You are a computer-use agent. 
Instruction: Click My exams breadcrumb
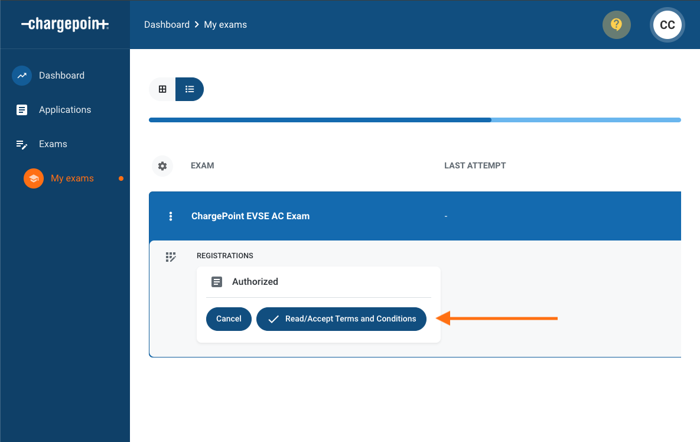click(x=226, y=25)
